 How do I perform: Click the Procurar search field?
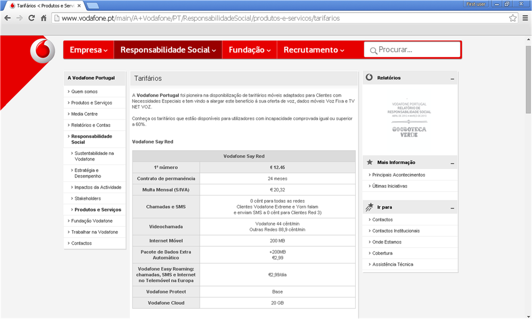pos(417,50)
